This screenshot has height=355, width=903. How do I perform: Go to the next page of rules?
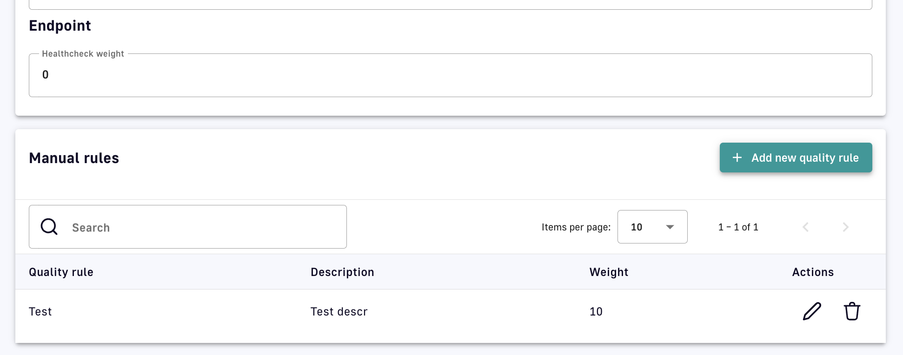point(845,227)
